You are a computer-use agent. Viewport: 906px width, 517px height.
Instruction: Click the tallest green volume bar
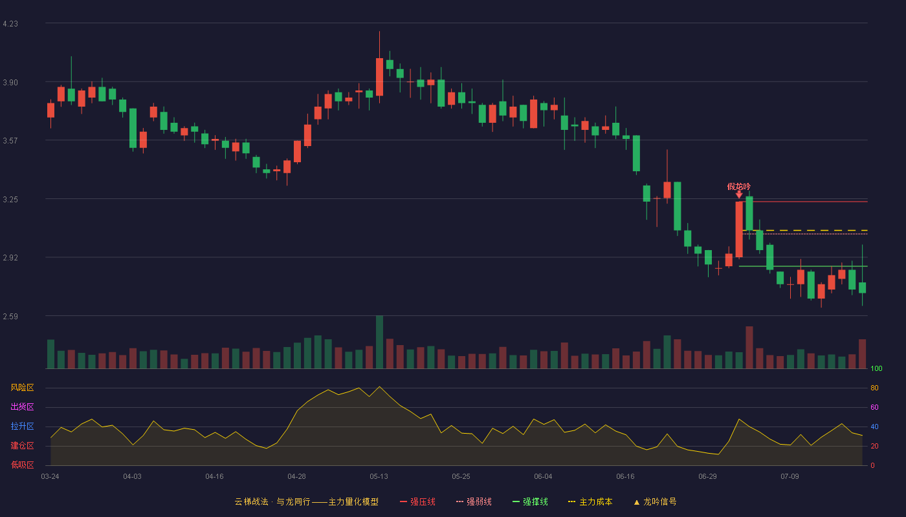pyautogui.click(x=379, y=343)
